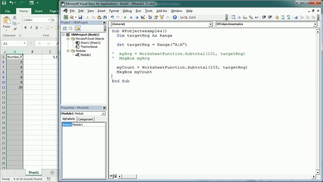Open the Module1 object dropdown in Properties
323x182 pixels.
[103, 113]
